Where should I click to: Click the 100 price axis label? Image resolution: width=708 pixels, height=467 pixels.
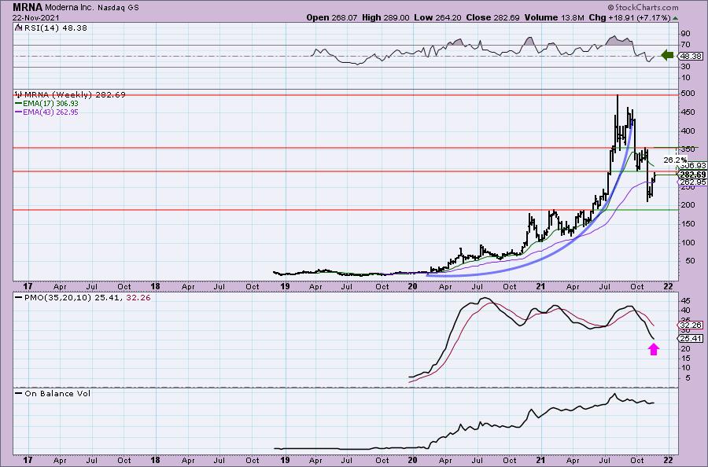click(688, 242)
